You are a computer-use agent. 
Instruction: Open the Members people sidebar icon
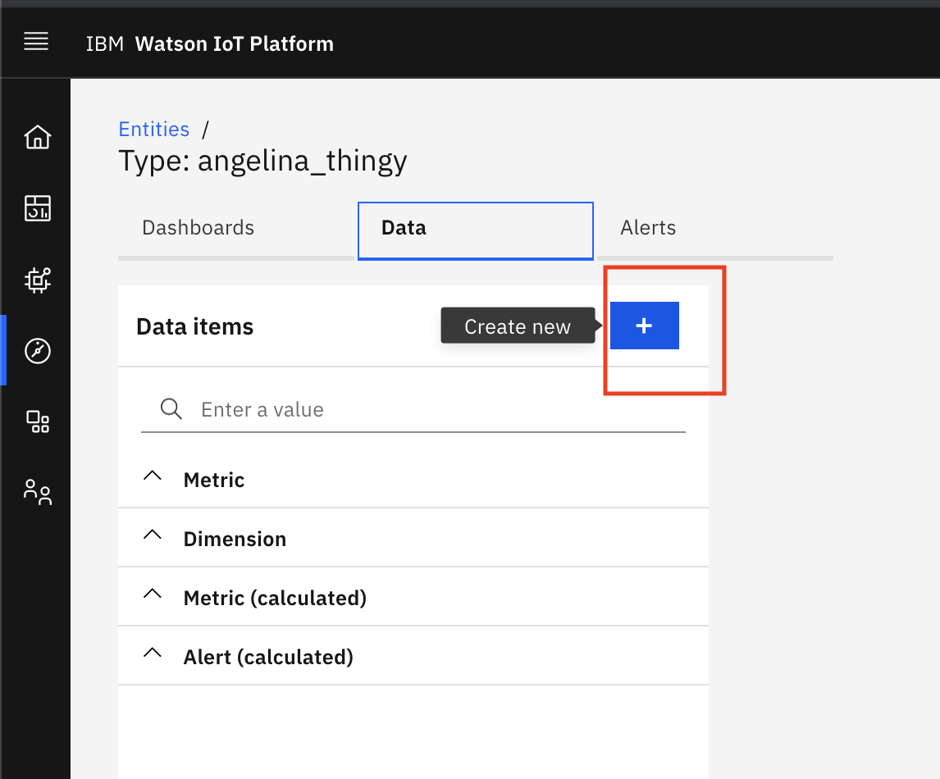point(37,493)
